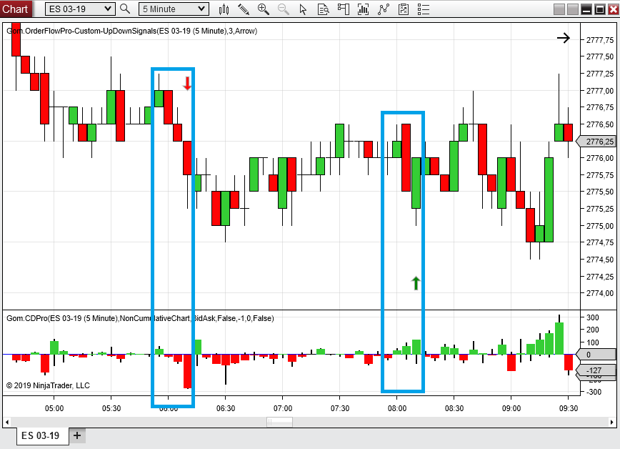Screen dimensions: 620x449
Task: Close the chart window
Action: point(614,9)
